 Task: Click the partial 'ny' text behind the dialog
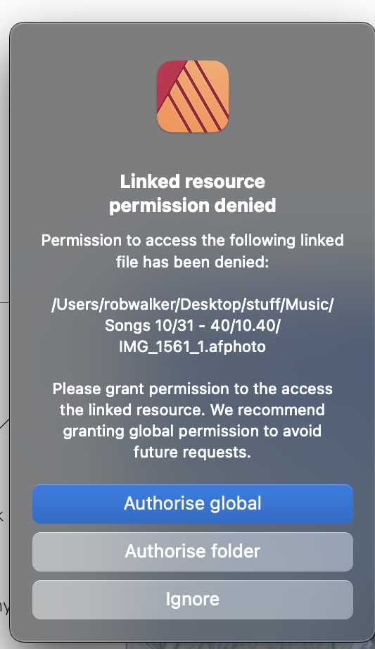click(4, 607)
